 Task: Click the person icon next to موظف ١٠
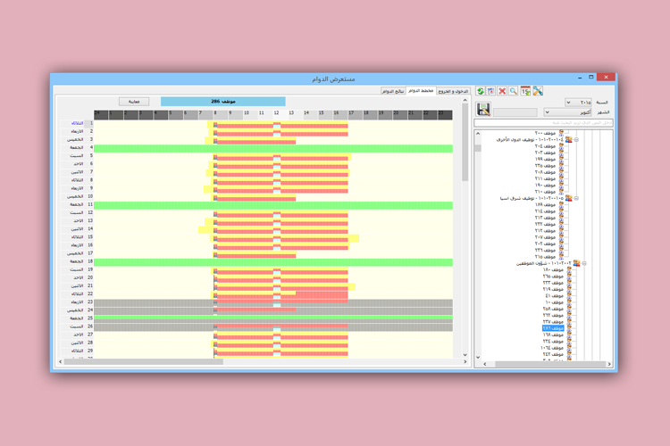click(569, 302)
